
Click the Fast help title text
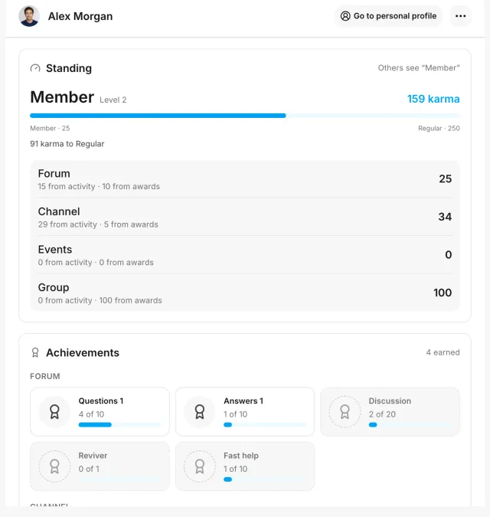pyautogui.click(x=241, y=456)
